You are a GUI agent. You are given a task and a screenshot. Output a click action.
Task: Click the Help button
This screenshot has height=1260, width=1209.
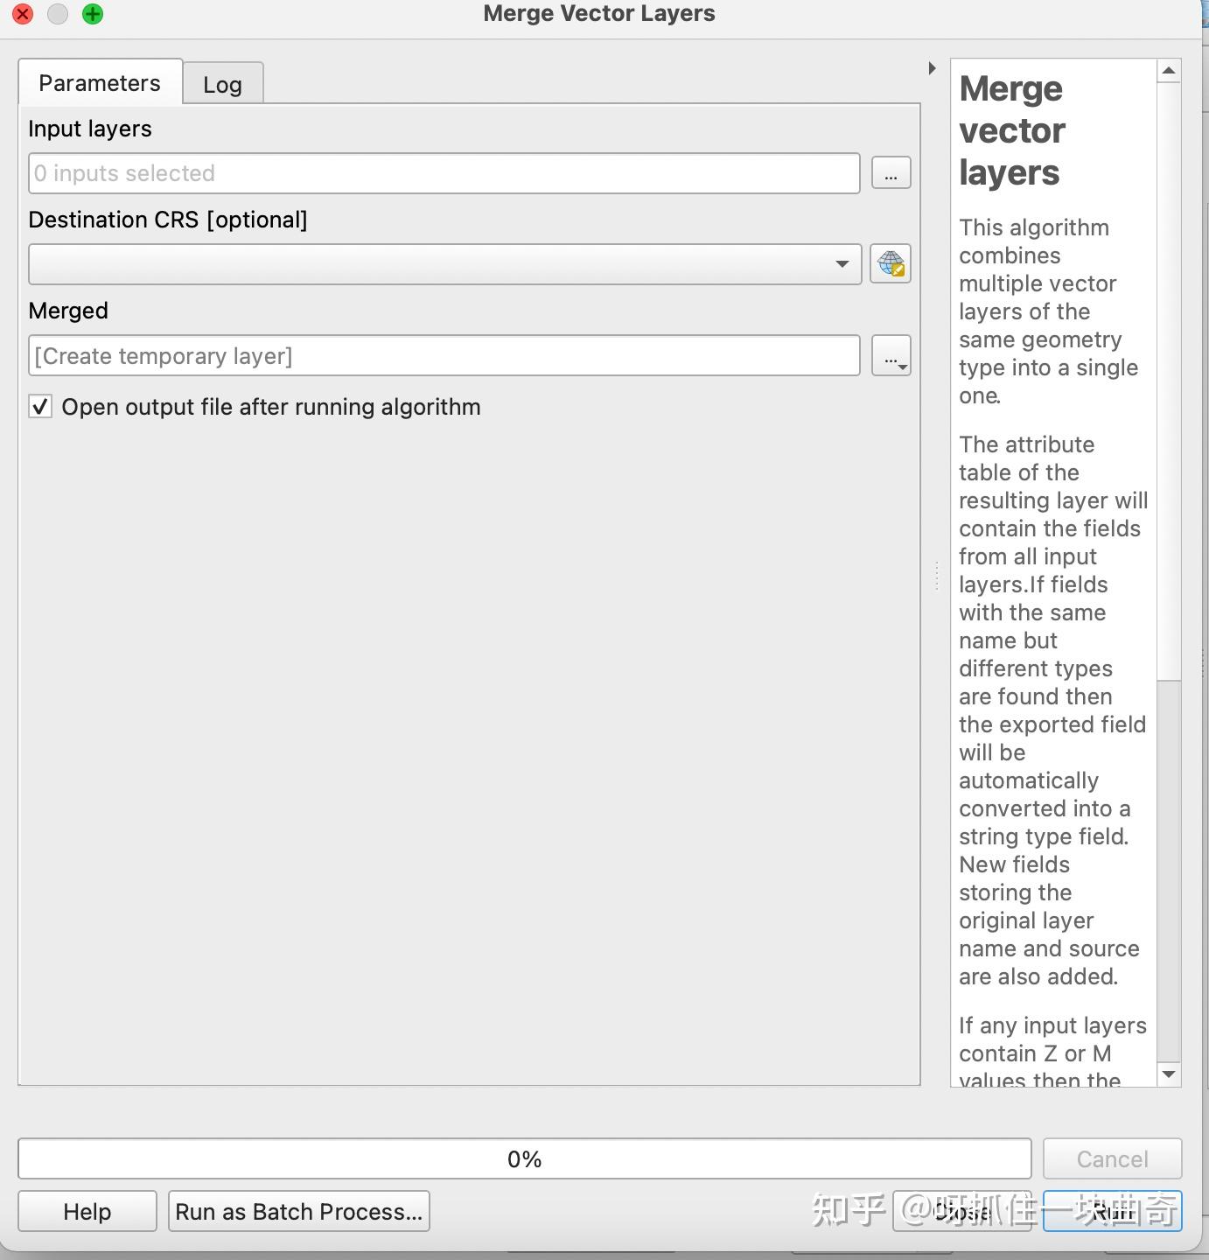86,1211
